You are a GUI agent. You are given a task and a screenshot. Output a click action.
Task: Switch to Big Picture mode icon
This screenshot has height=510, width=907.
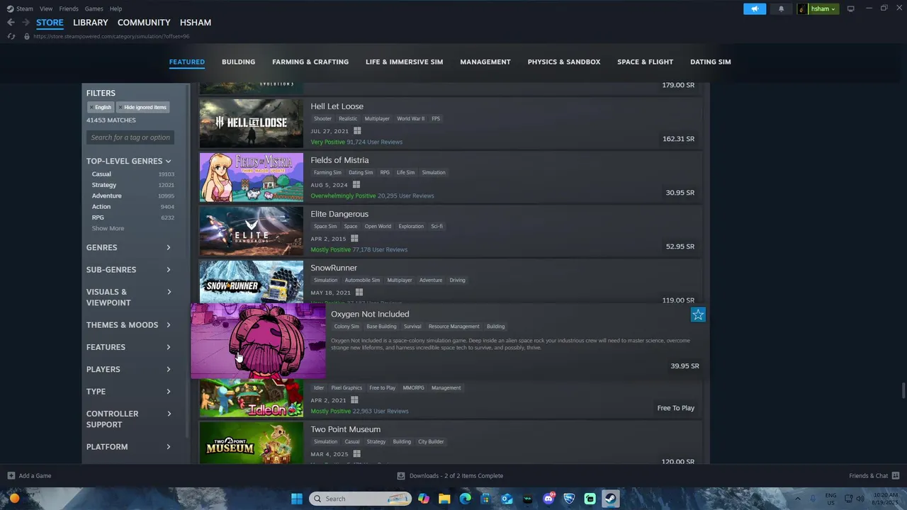pos(851,8)
